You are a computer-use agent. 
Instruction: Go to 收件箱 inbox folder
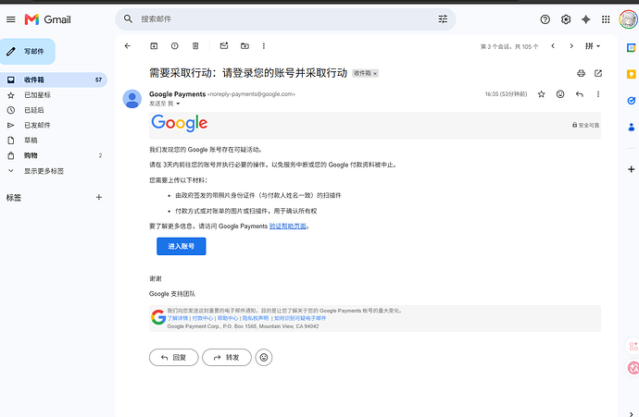54,80
